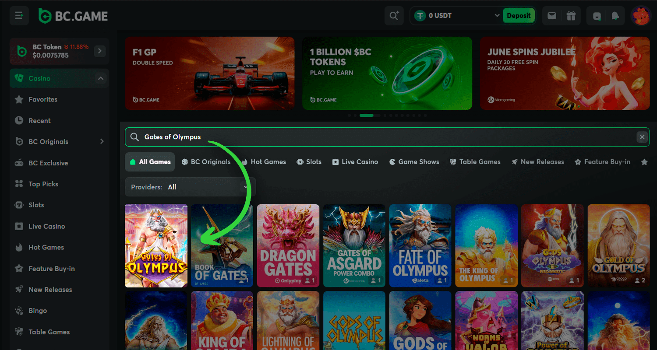
Task: Open Gates of Asgard Power Combo thumbnail
Action: point(354,246)
